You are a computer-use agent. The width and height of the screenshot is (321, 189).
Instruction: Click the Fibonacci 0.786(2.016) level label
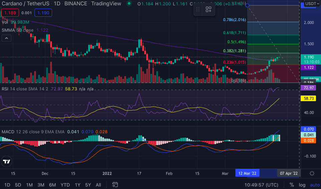pyautogui.click(x=234, y=20)
